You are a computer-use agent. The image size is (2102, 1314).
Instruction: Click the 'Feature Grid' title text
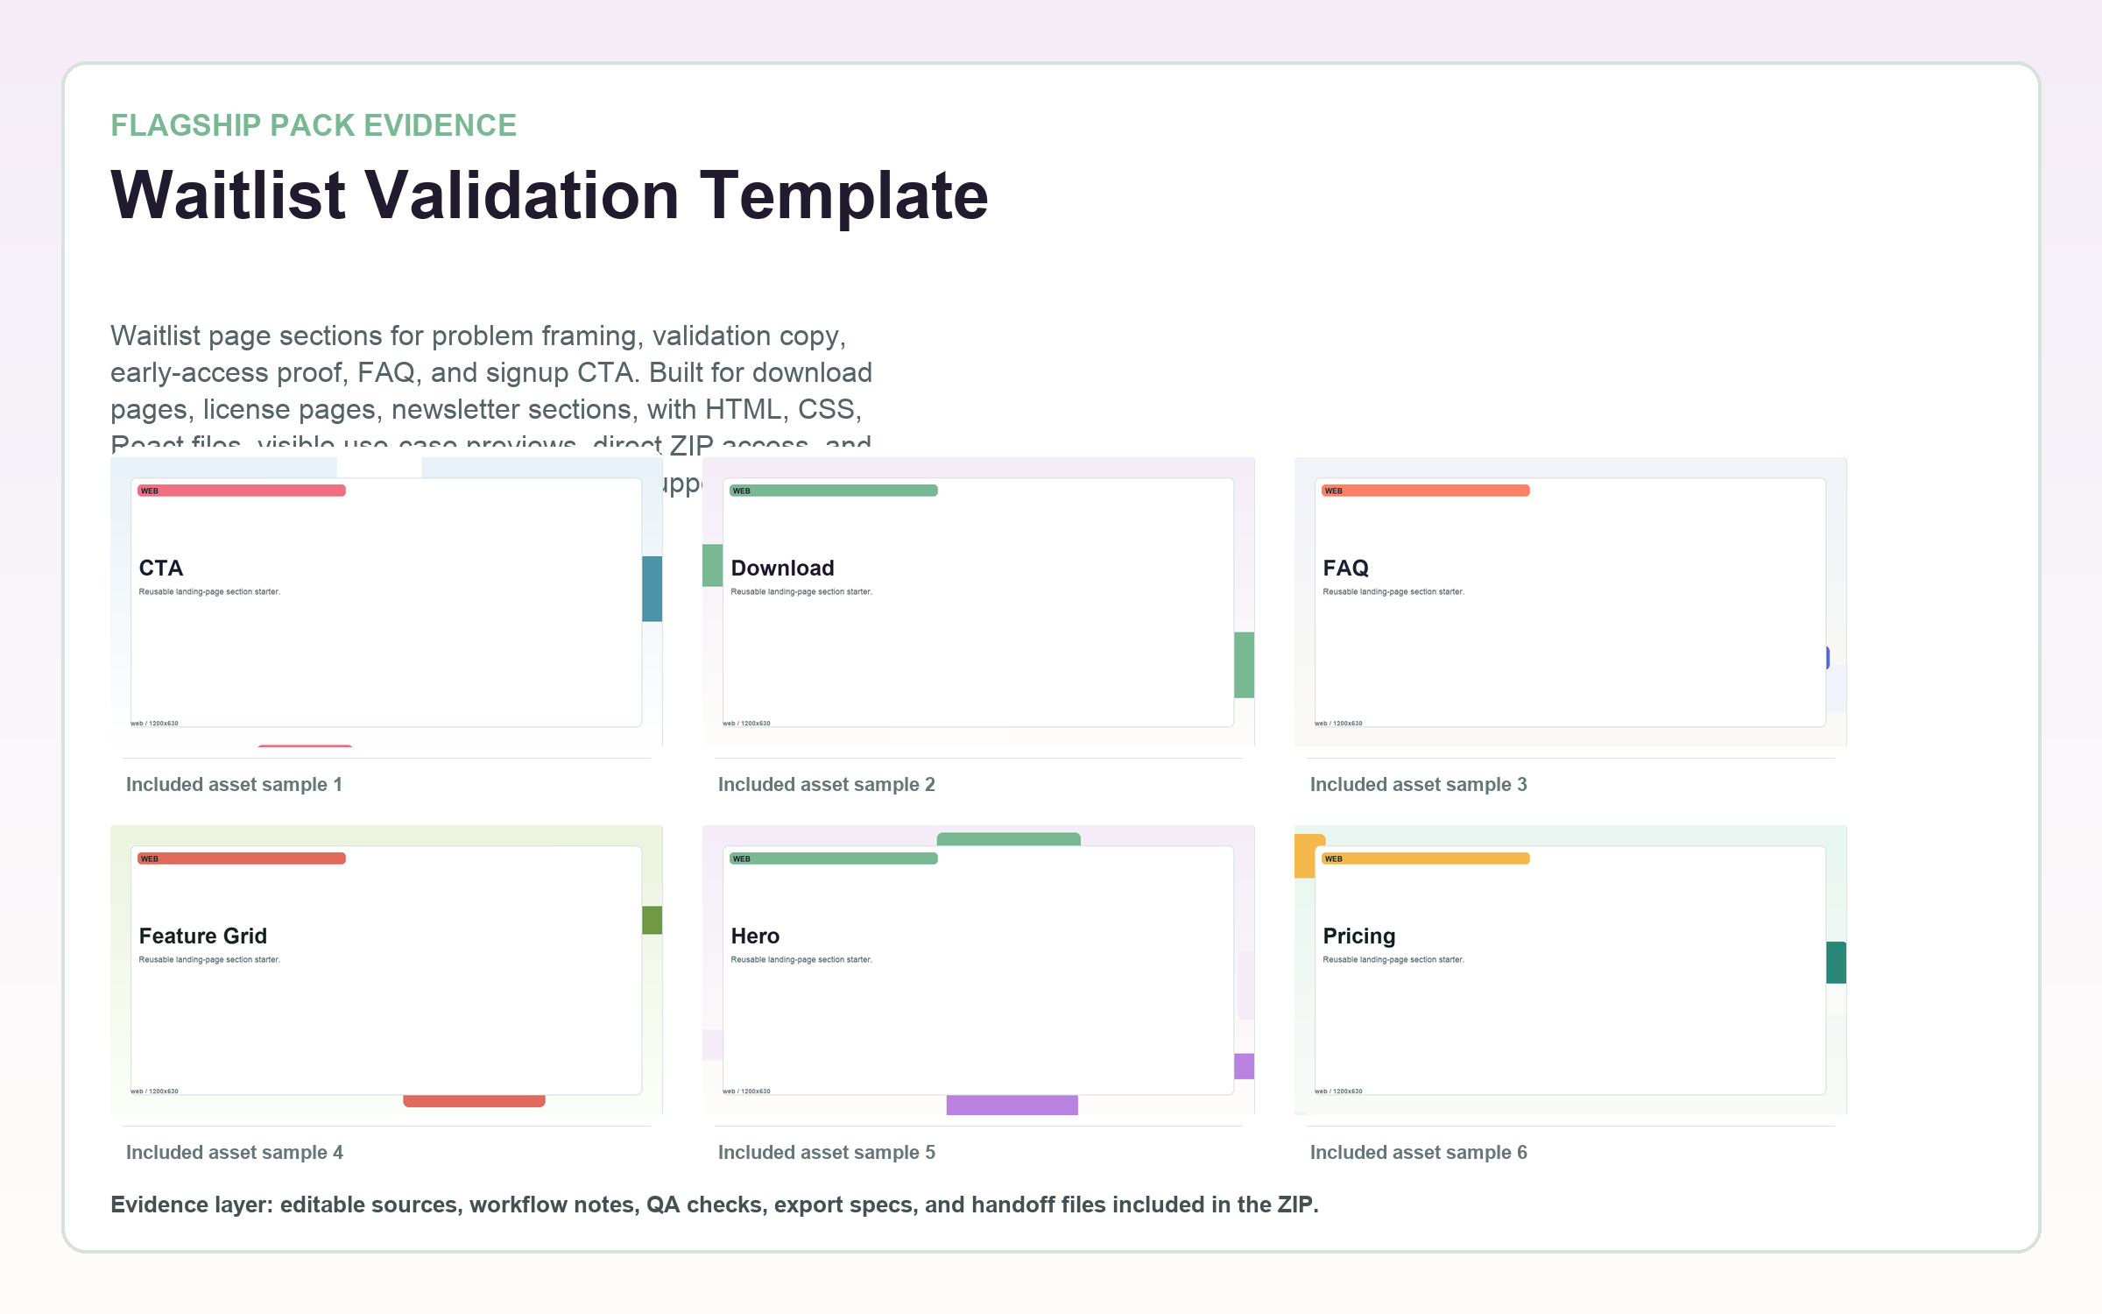[203, 936]
